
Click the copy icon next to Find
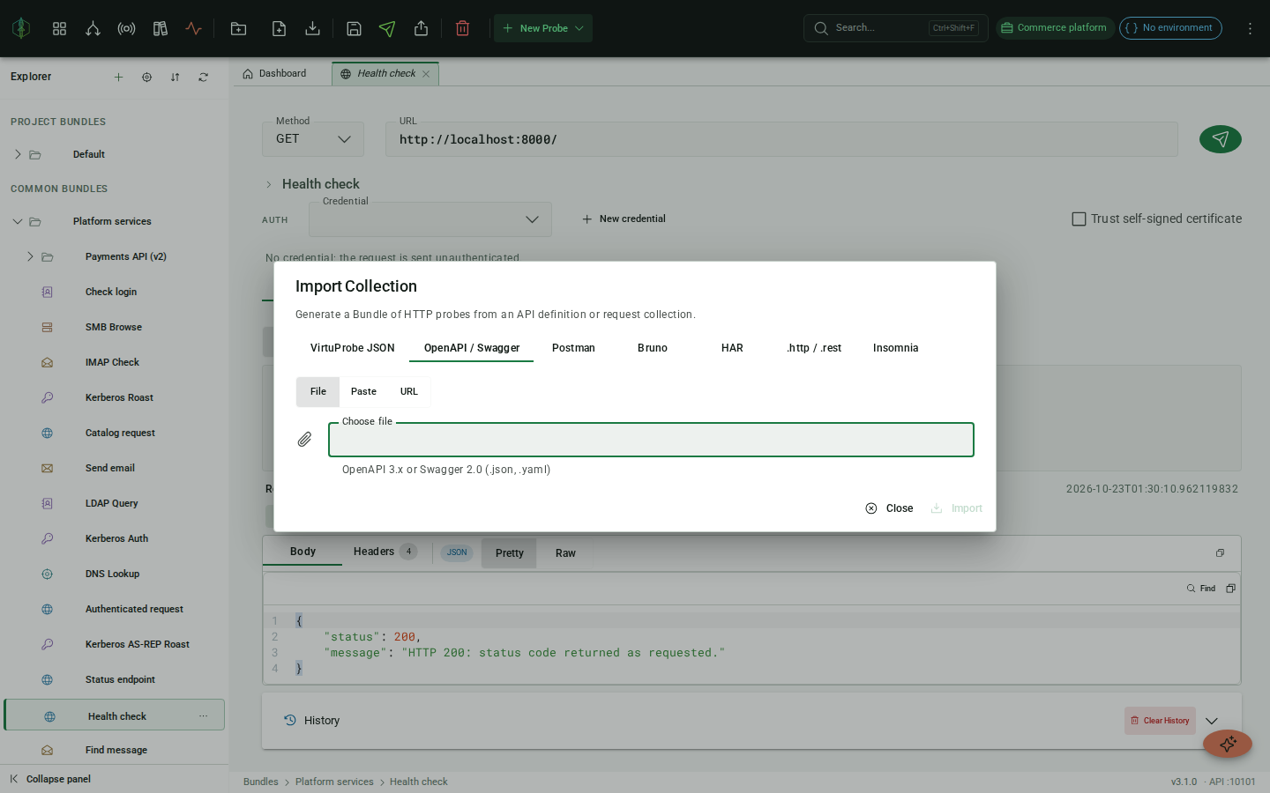pyautogui.click(x=1230, y=588)
